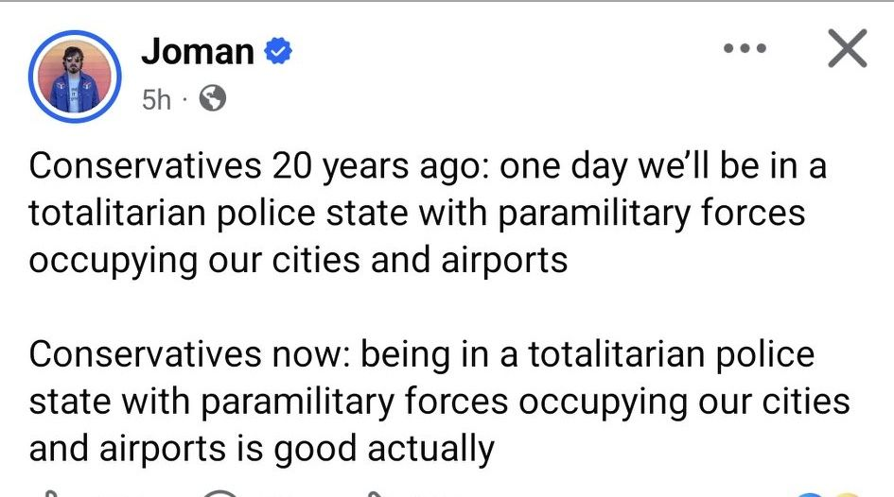Image resolution: width=894 pixels, height=497 pixels.
Task: Open Joman's profile picture
Action: click(76, 77)
